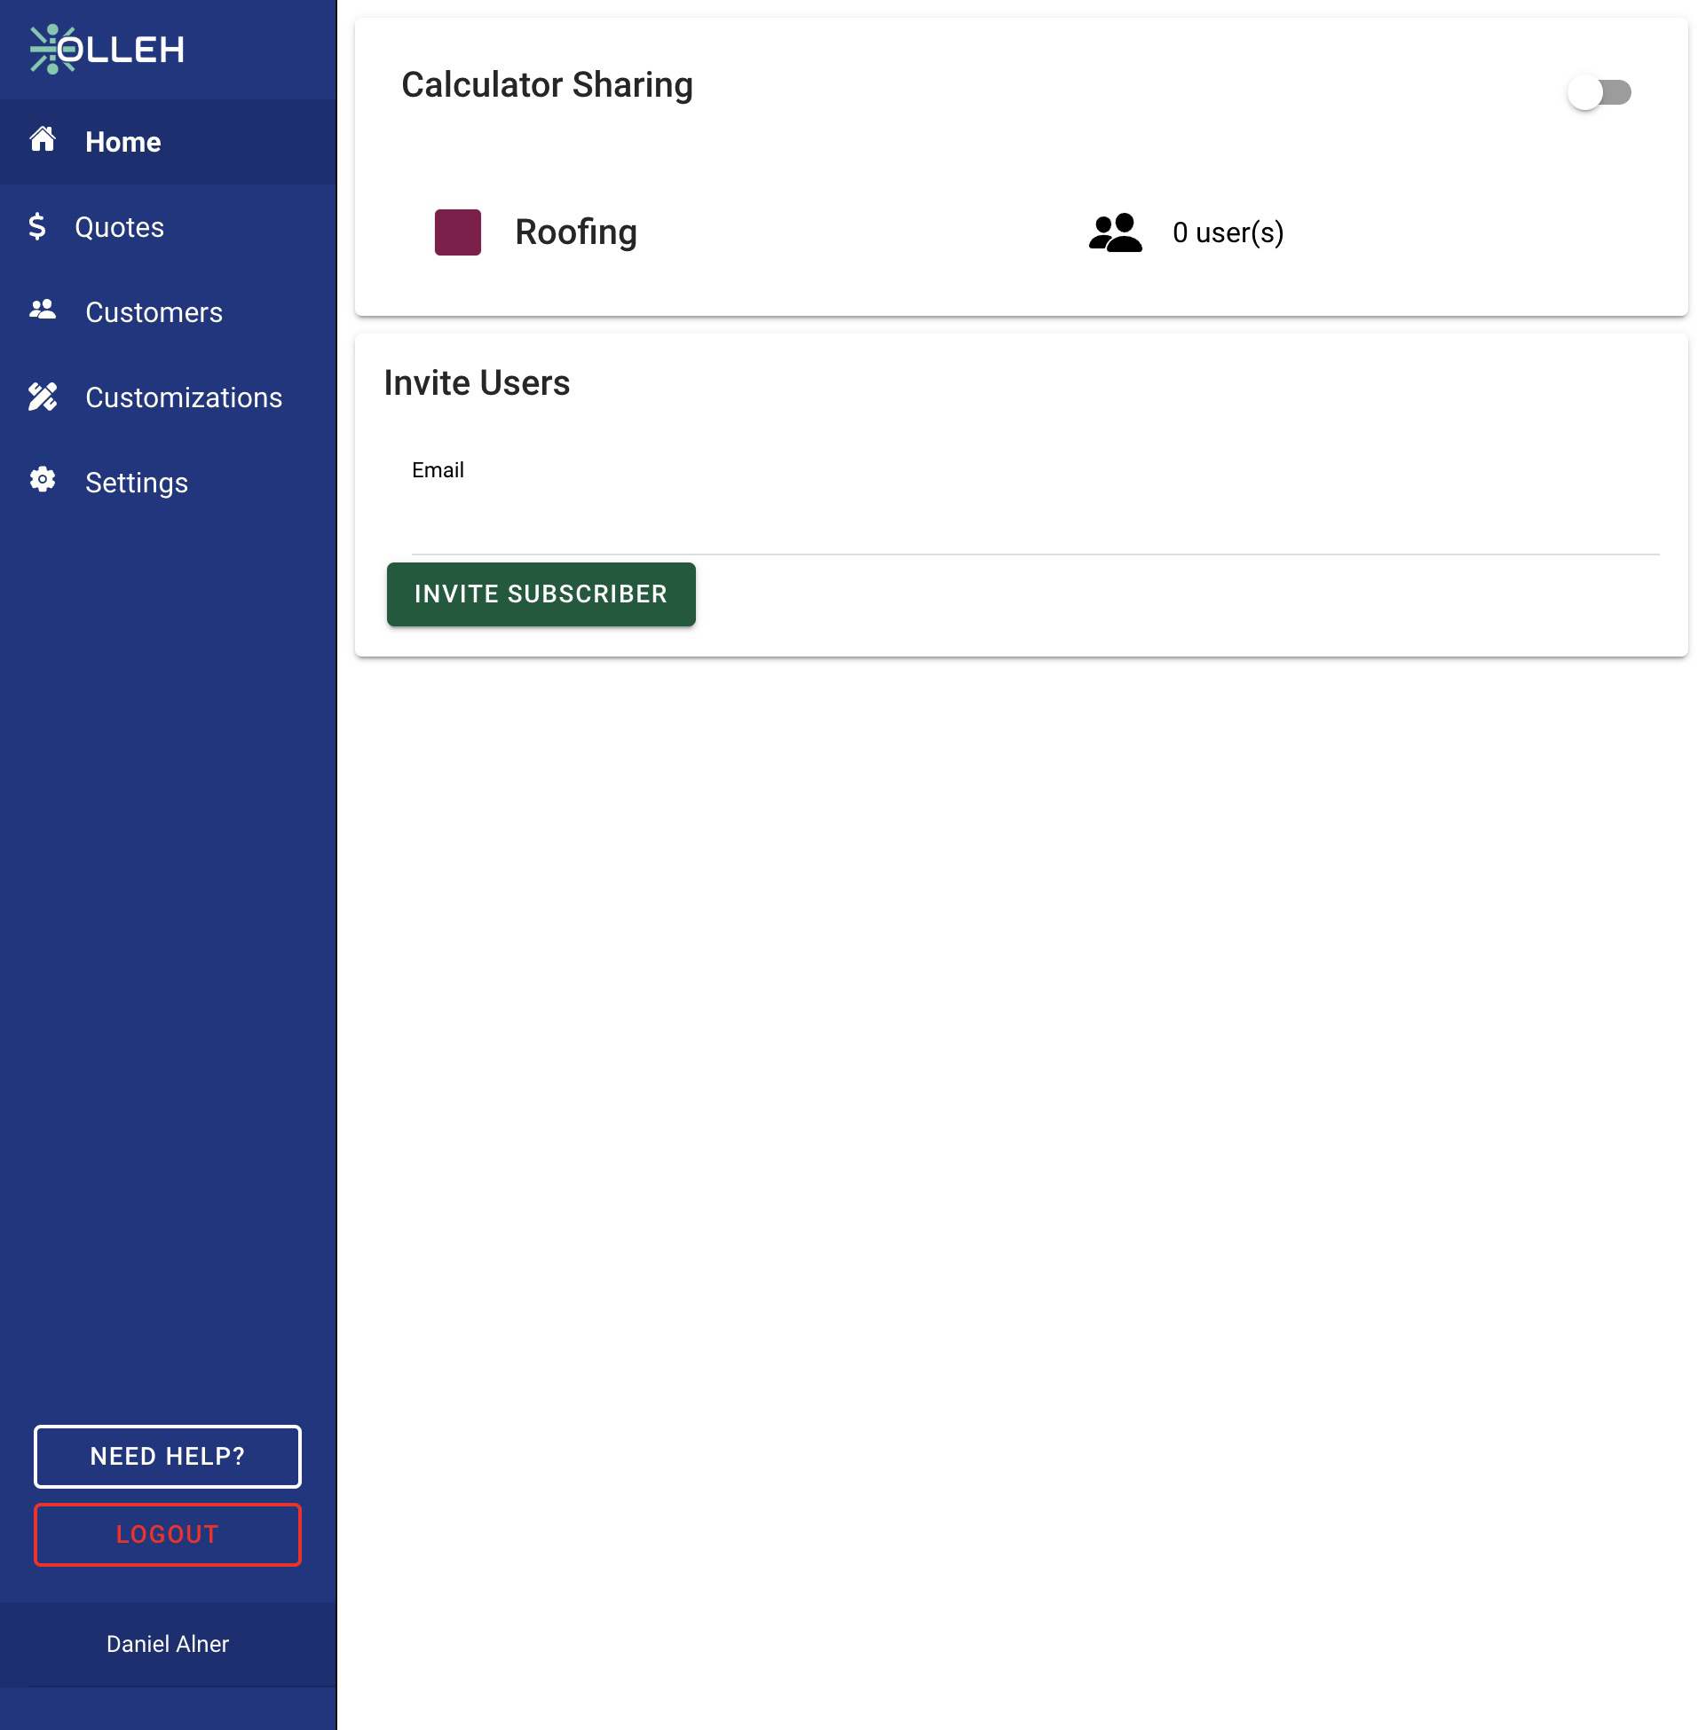This screenshot has height=1730, width=1706.
Task: Click the Need Help? button
Action: pos(168,1456)
